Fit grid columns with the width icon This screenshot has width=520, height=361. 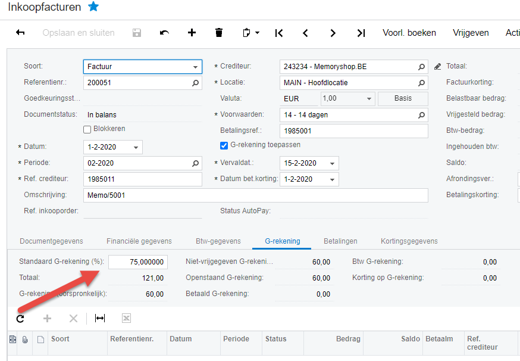pyautogui.click(x=100, y=318)
